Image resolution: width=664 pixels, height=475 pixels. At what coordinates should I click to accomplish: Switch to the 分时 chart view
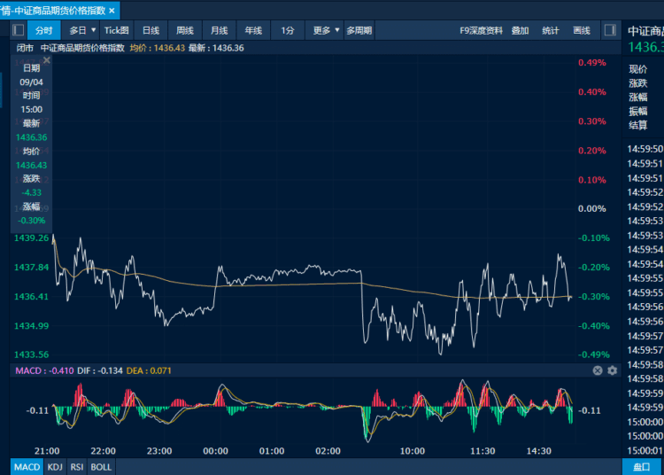[x=44, y=30]
